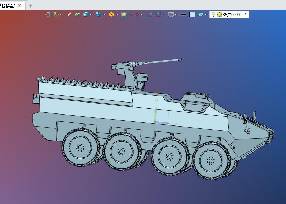
Task: Click the yellow circle layer state icon
Action: pyautogui.click(x=219, y=14)
